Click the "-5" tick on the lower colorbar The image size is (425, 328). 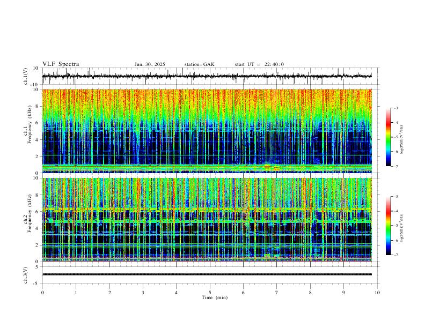(395, 226)
